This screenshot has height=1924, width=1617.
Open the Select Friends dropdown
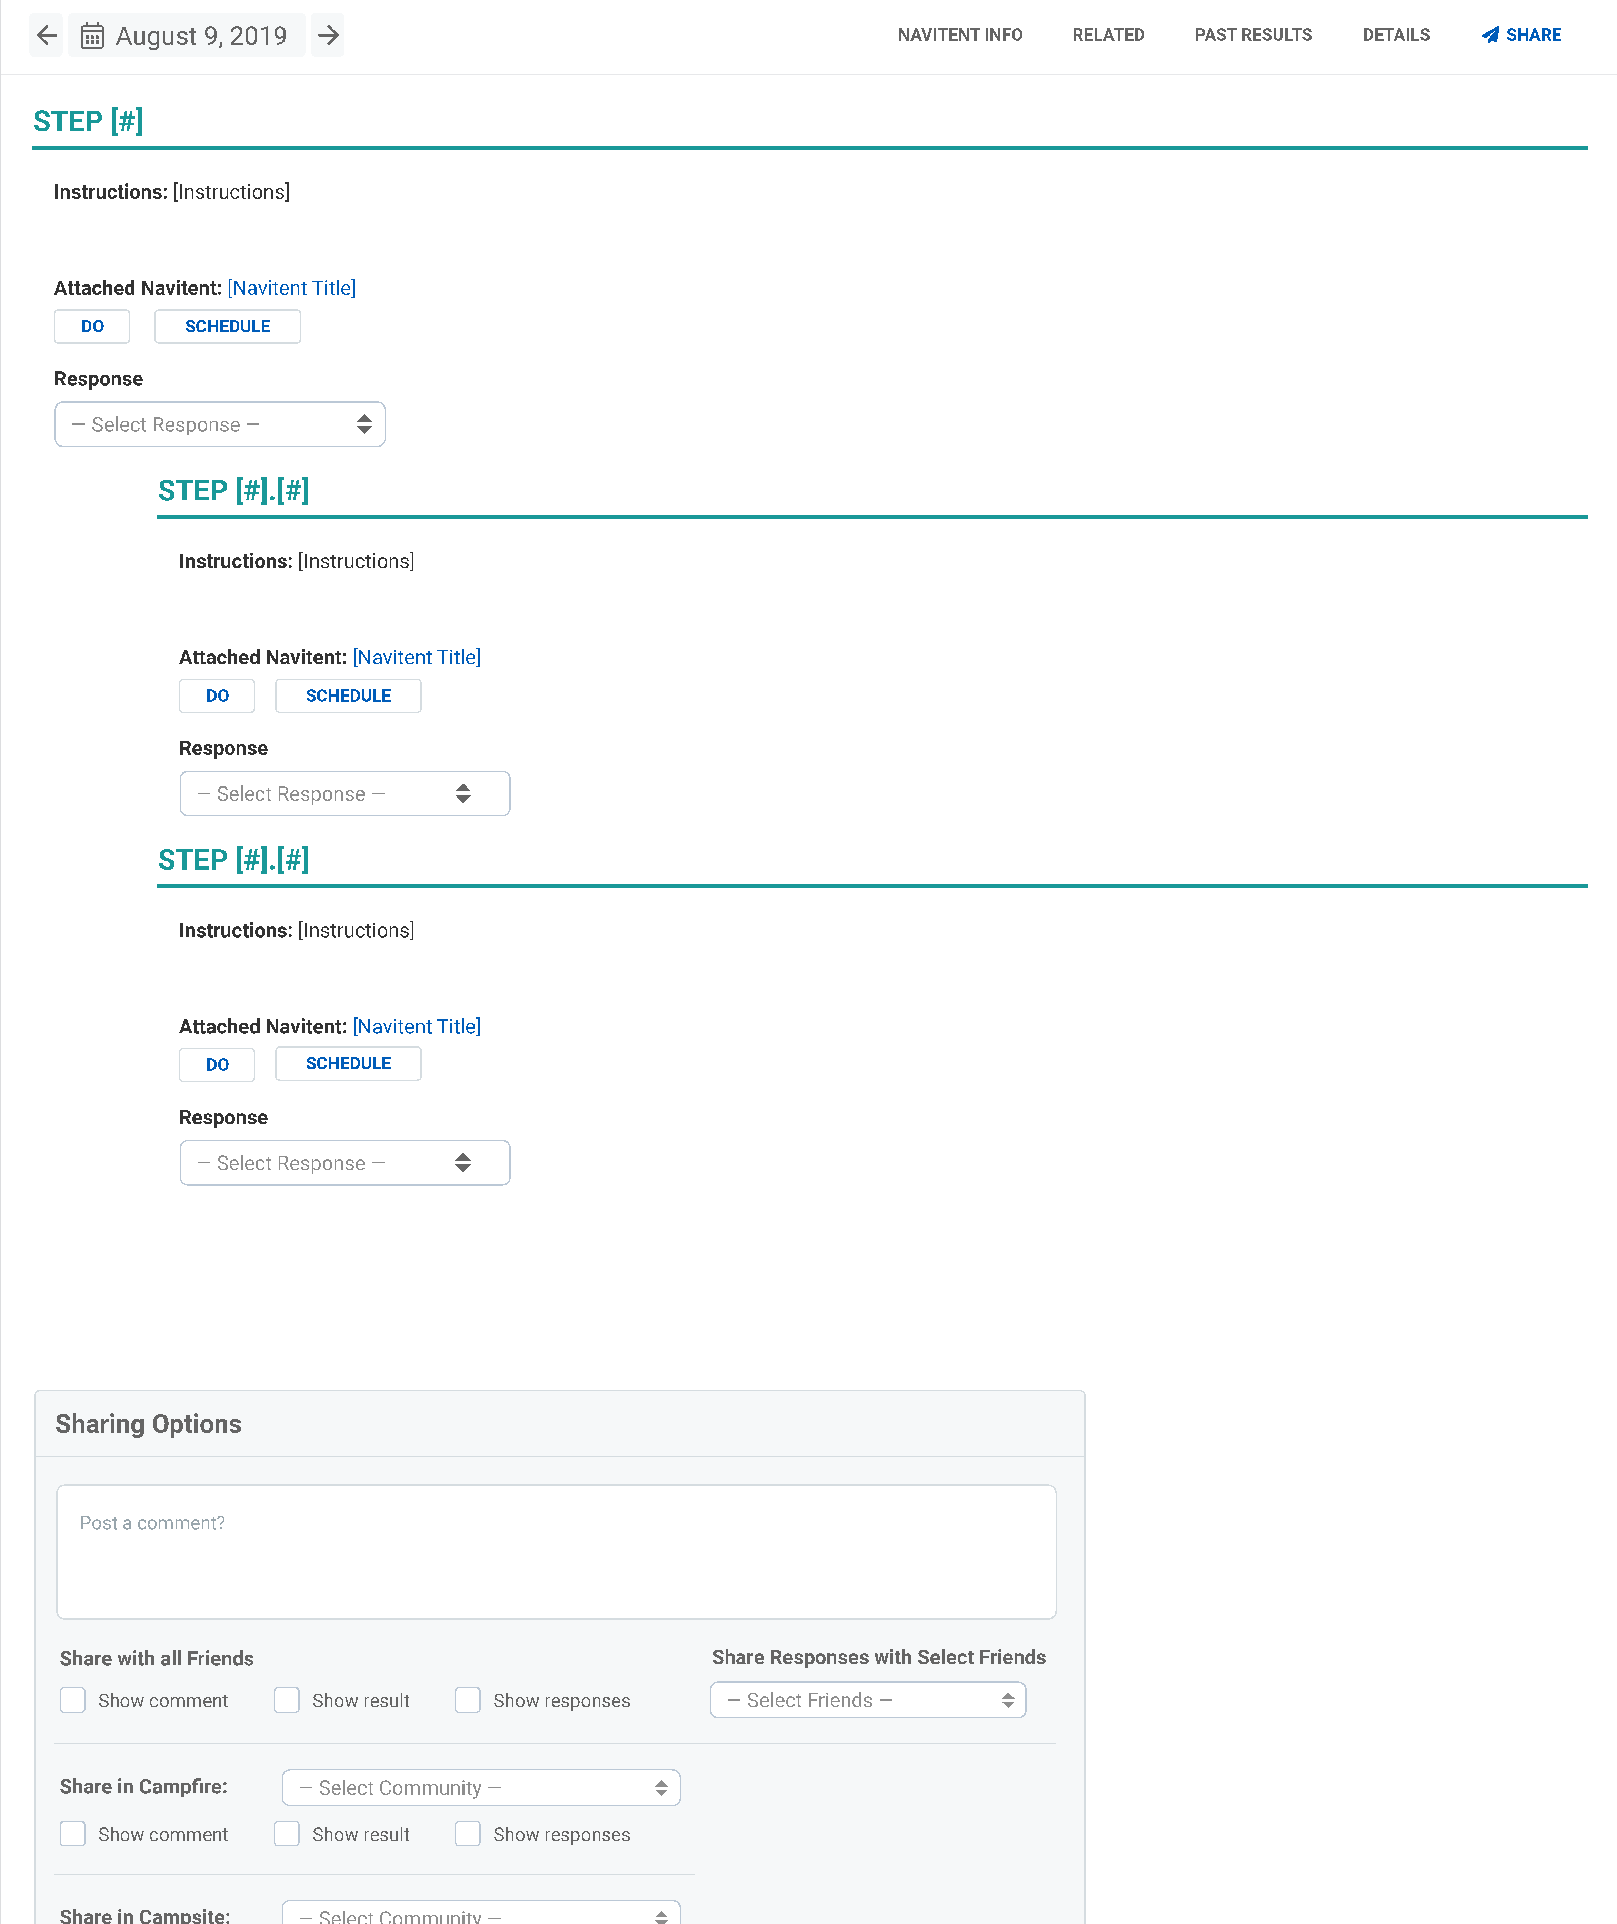[x=868, y=1700]
